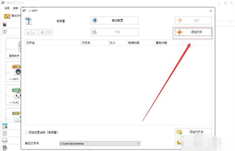Image resolution: width=235 pixels, height=151 pixels.
Task: Select the disc drive ROM device icon
Action: click(x=5, y=140)
